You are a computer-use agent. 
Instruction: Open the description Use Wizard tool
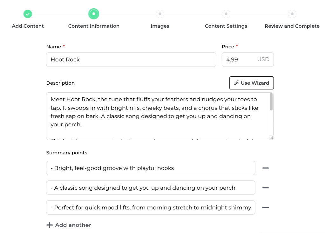point(251,83)
